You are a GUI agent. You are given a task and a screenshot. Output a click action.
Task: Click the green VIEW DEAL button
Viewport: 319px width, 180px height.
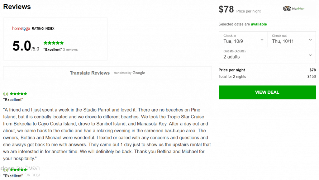[x=267, y=92]
